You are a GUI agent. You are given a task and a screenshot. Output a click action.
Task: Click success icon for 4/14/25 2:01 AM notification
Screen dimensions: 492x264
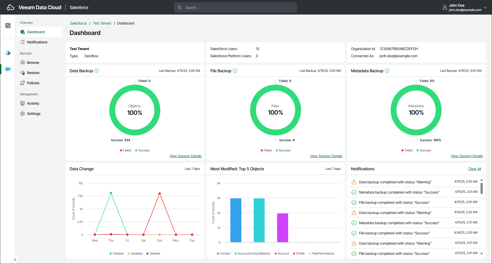tap(354, 223)
